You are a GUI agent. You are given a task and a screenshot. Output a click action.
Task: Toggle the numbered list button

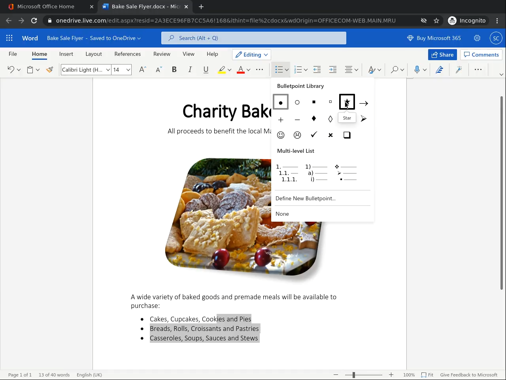[x=298, y=70]
